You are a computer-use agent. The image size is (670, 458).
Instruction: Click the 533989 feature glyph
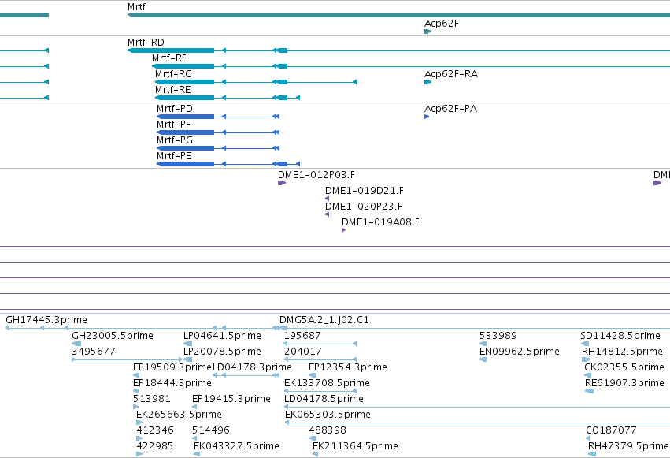[483, 344]
